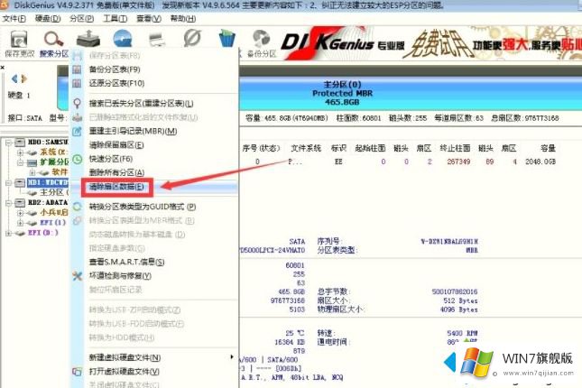
Task: Open the 帮助(H) menu
Action: pyautogui.click(x=182, y=19)
